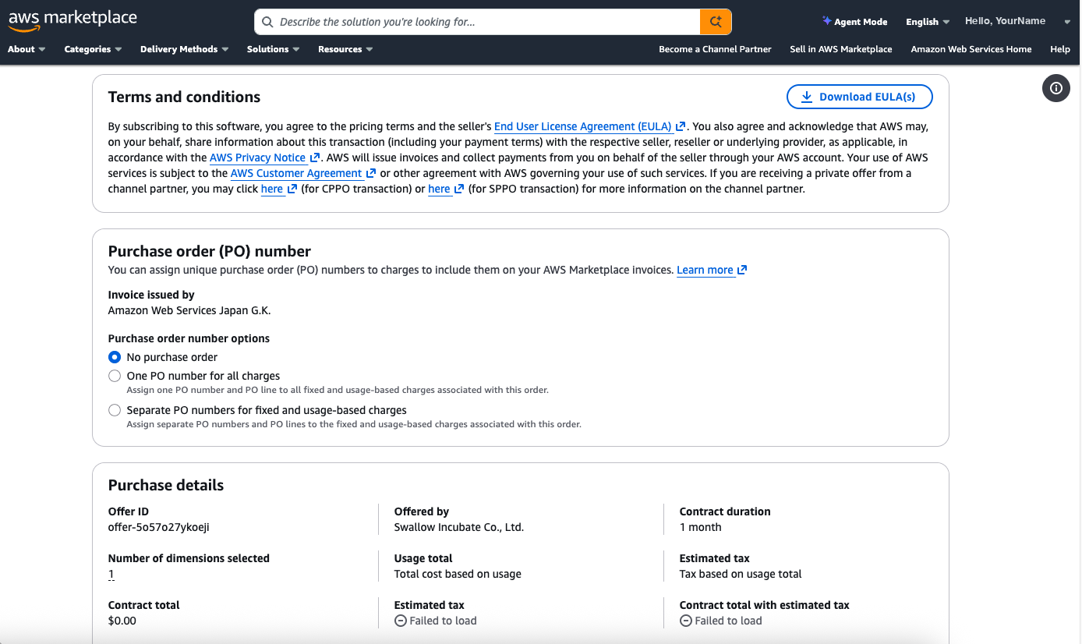The width and height of the screenshot is (1082, 644).
Task: Open the End User License Agreement (EULA) link
Action: pyautogui.click(x=583, y=126)
